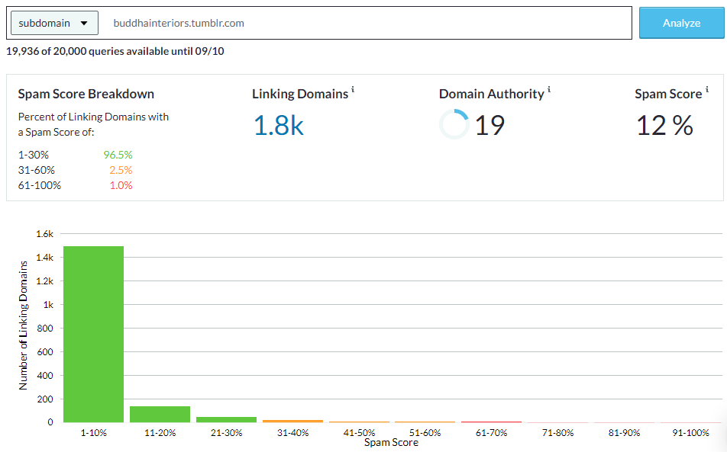The image size is (727, 452).
Task: Click the "Number of Linking Domains" axis title
Action: point(23,325)
